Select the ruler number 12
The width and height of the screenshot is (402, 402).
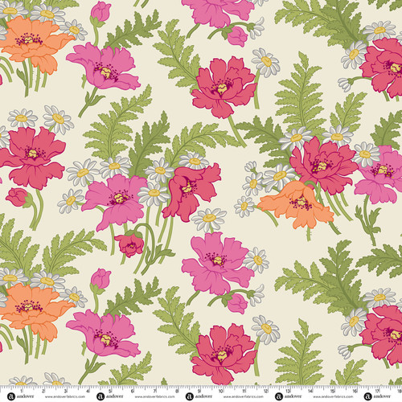[265, 392]
